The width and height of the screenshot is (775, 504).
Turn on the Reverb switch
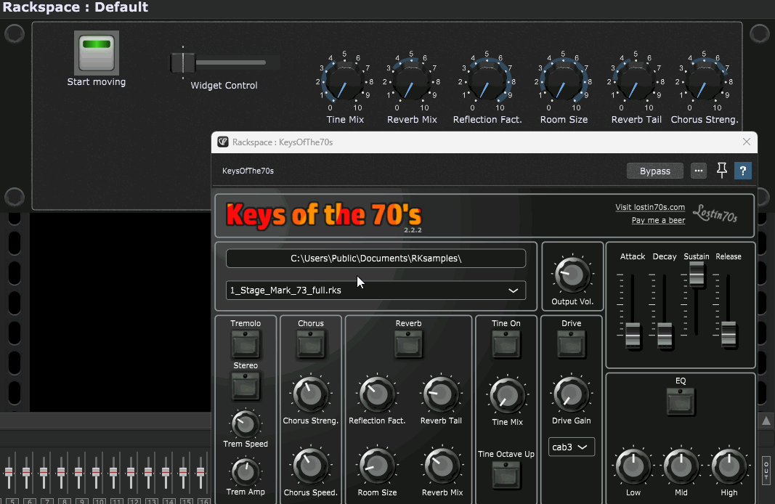coord(408,343)
